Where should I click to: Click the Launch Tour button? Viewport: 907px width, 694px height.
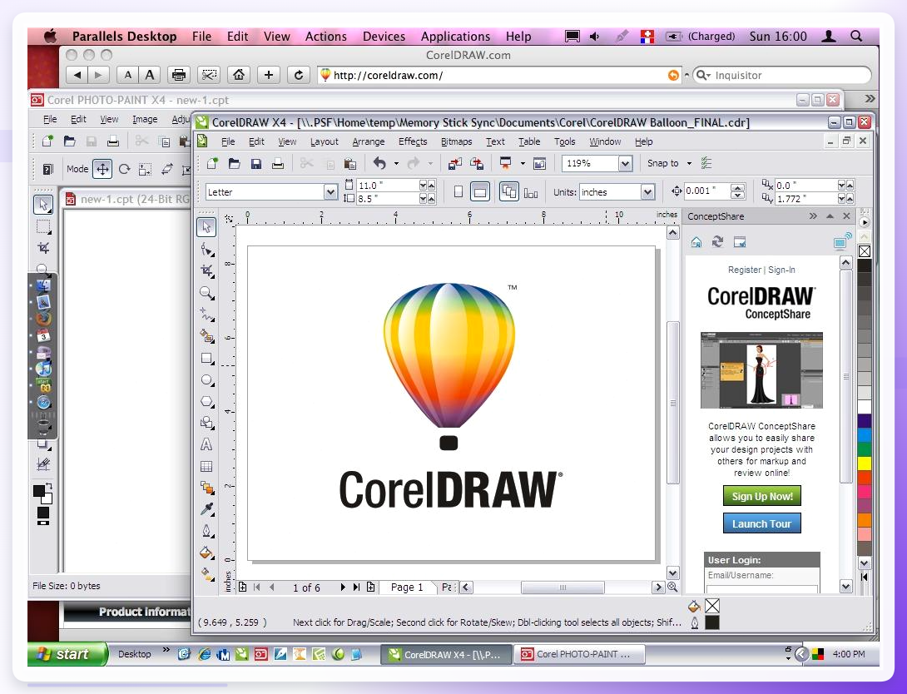point(762,524)
